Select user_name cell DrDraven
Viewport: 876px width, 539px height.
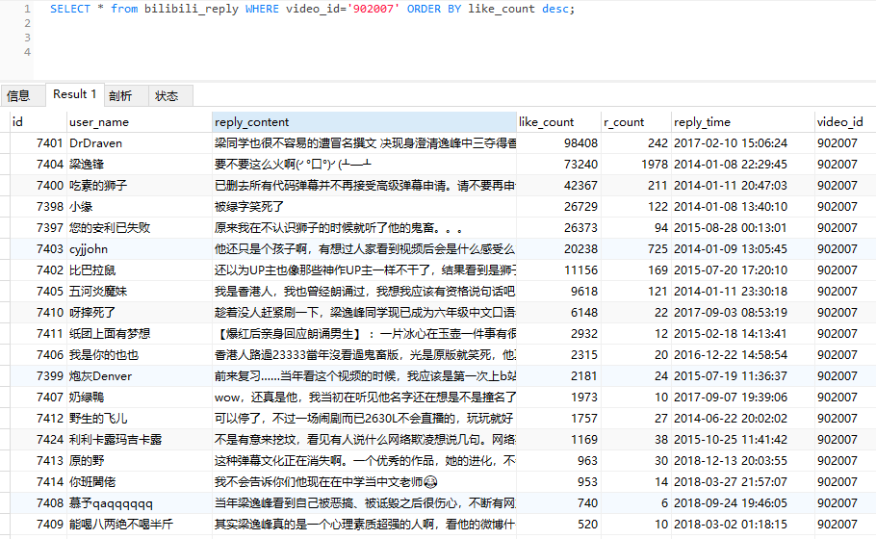point(140,143)
